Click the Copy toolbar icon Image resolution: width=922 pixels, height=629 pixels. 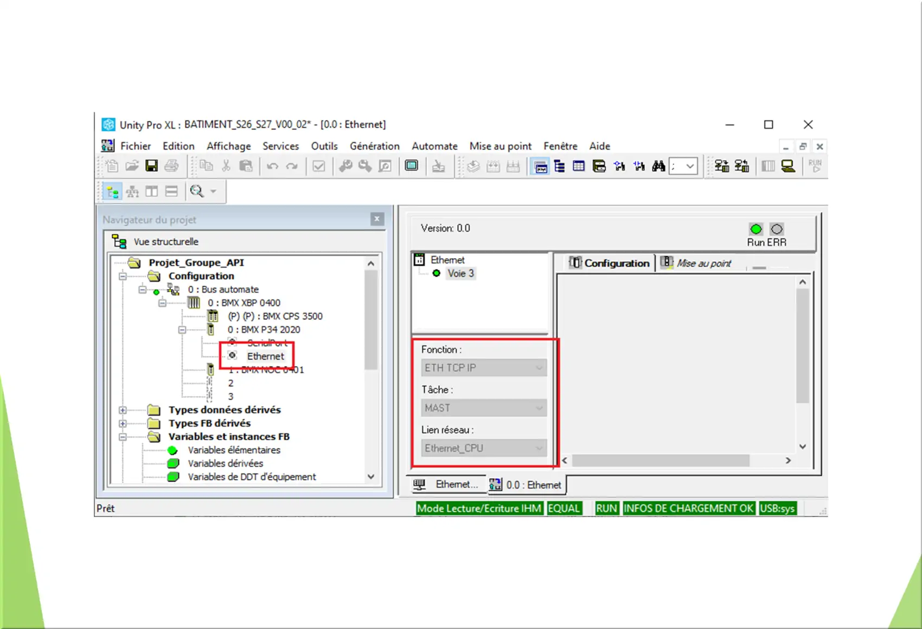coord(206,166)
